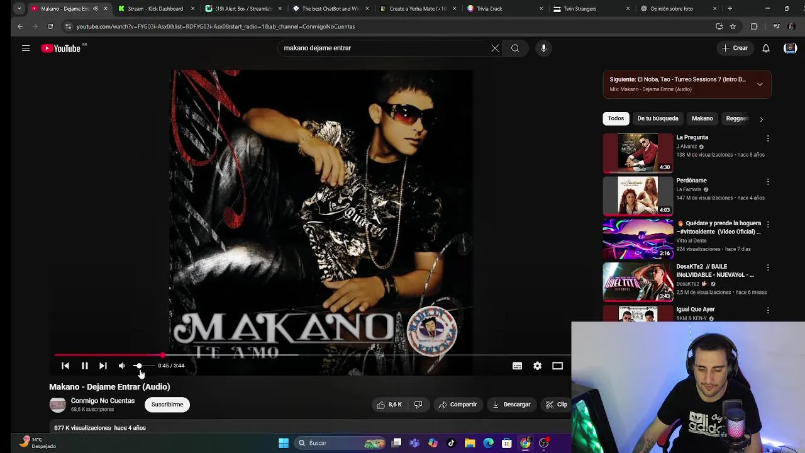Switch to the Twin Strangers tab
Screen dimensions: 805x453
pos(592,9)
